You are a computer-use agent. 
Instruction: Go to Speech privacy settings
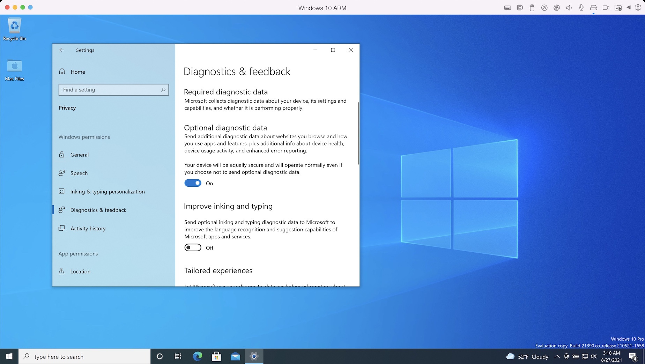tap(79, 173)
